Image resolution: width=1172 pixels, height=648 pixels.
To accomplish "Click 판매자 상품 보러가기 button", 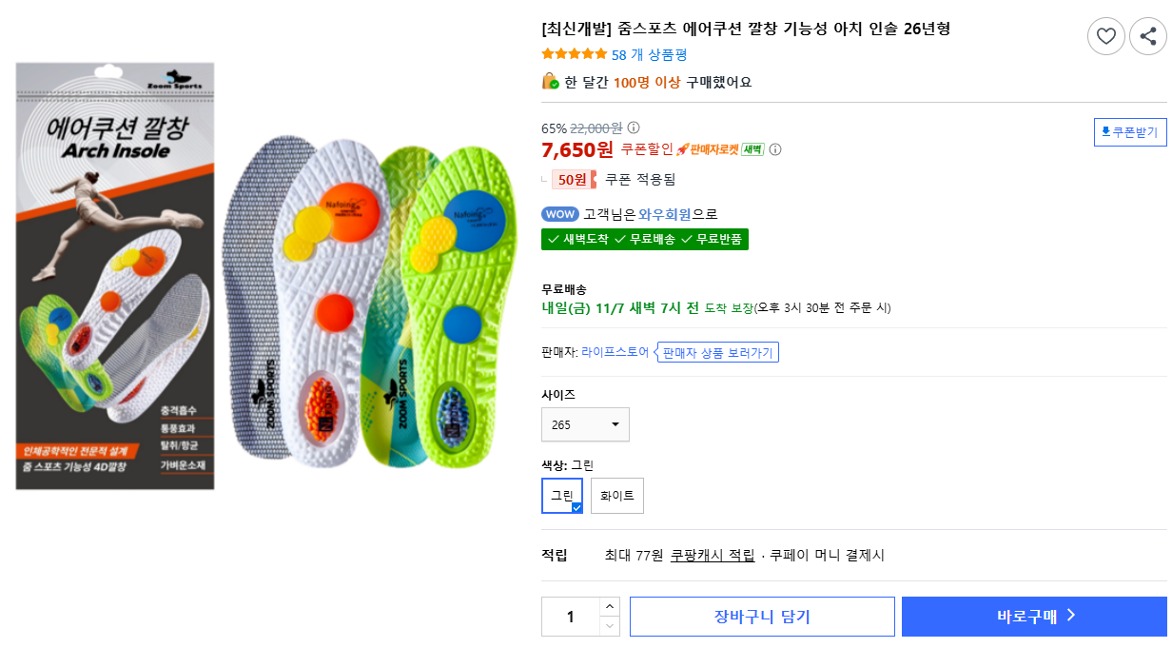I will click(718, 353).
